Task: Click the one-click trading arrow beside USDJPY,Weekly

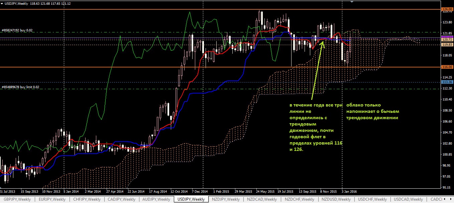Action: point(2,3)
